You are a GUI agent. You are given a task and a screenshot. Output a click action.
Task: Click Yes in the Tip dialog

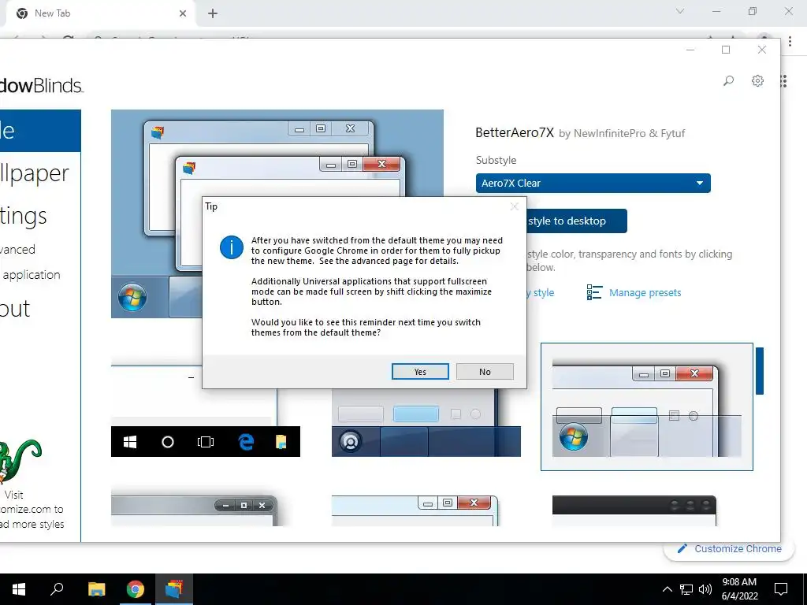420,372
